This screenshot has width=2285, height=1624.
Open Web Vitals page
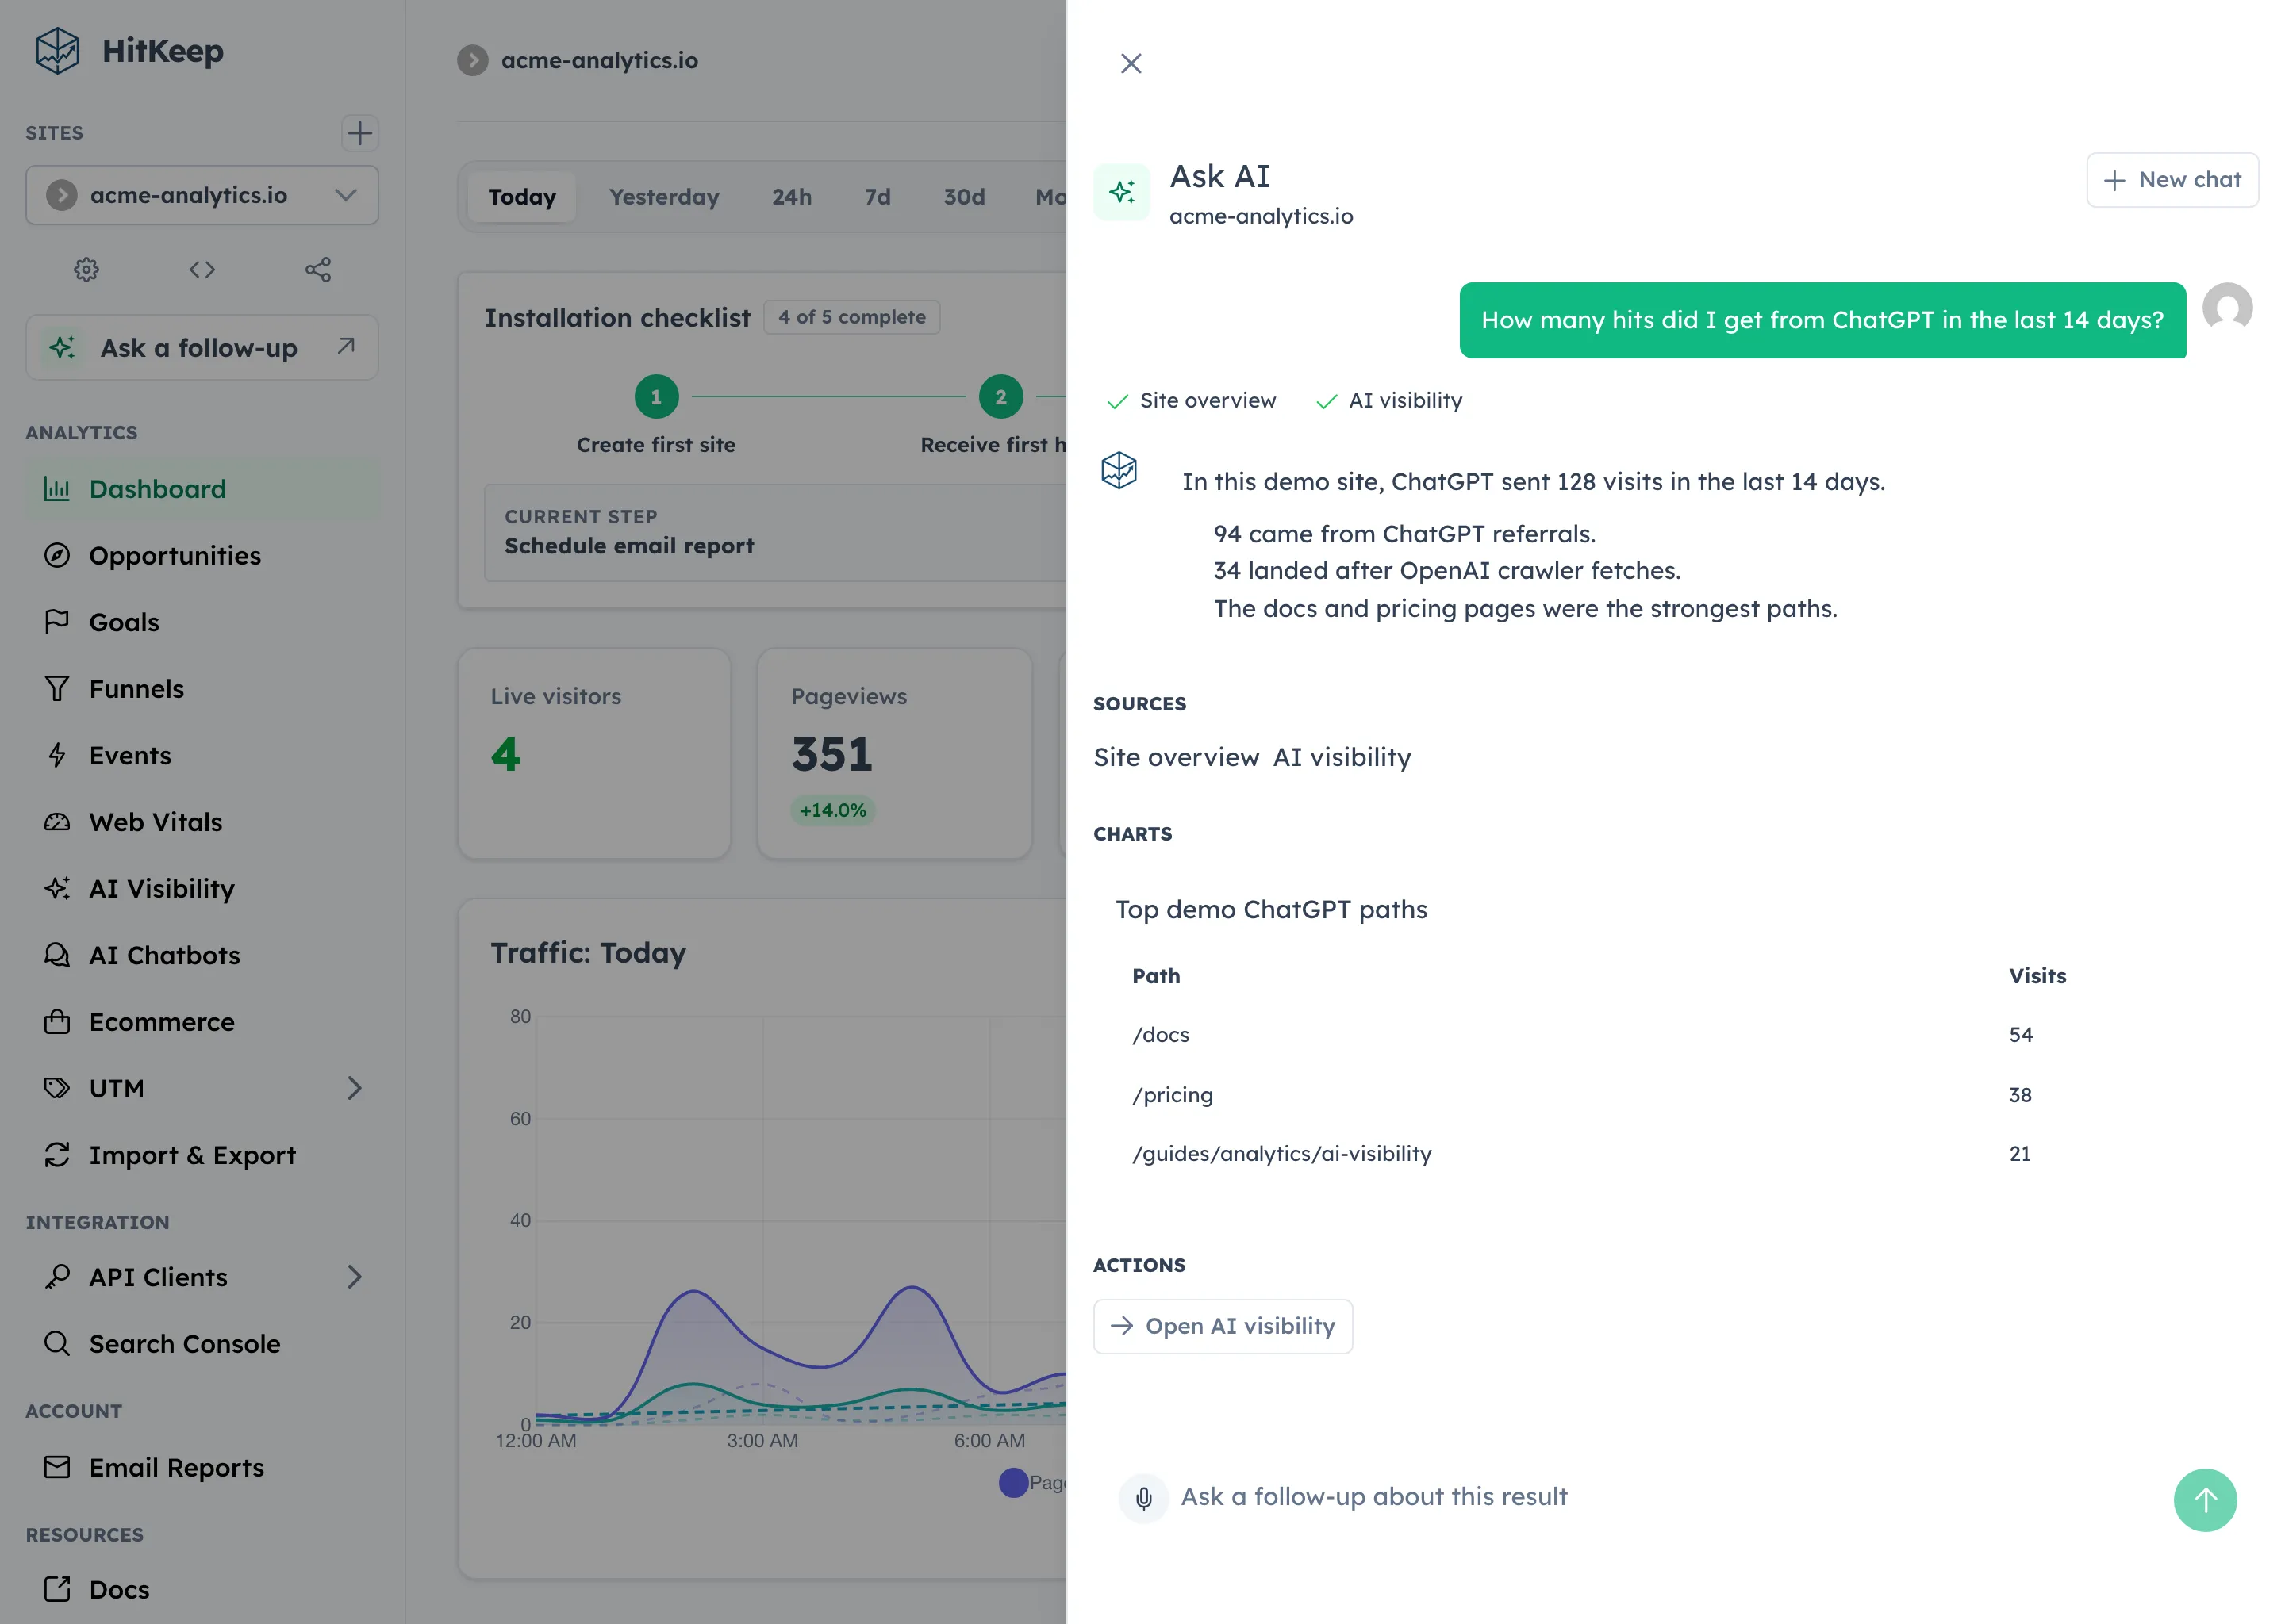coord(202,822)
